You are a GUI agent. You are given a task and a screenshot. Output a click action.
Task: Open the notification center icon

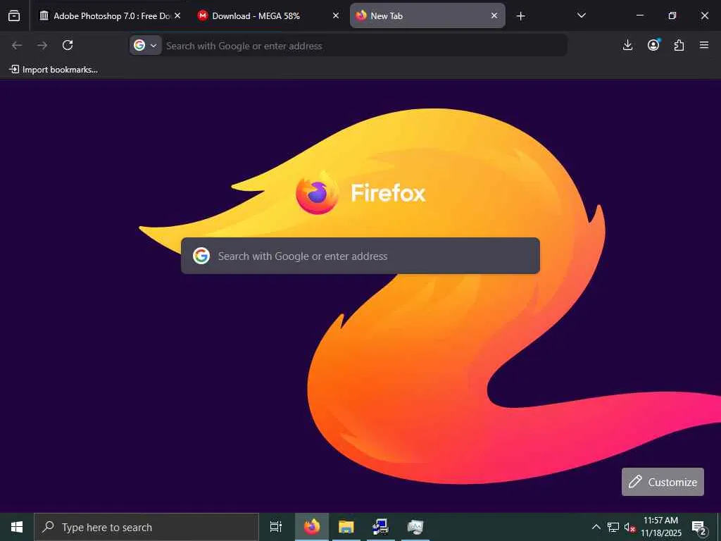coord(698,527)
